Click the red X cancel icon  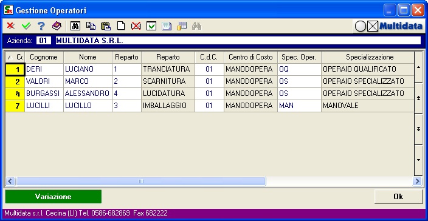(x=11, y=26)
